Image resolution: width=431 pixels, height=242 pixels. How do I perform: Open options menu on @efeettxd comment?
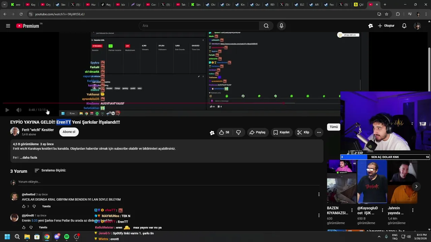pyautogui.click(x=319, y=194)
